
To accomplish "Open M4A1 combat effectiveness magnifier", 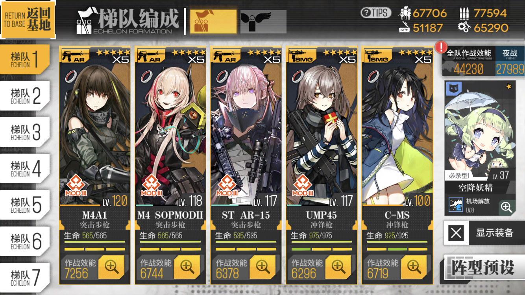I will coord(111,267).
